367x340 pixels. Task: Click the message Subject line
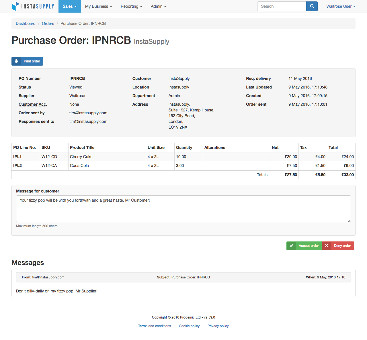click(183, 277)
